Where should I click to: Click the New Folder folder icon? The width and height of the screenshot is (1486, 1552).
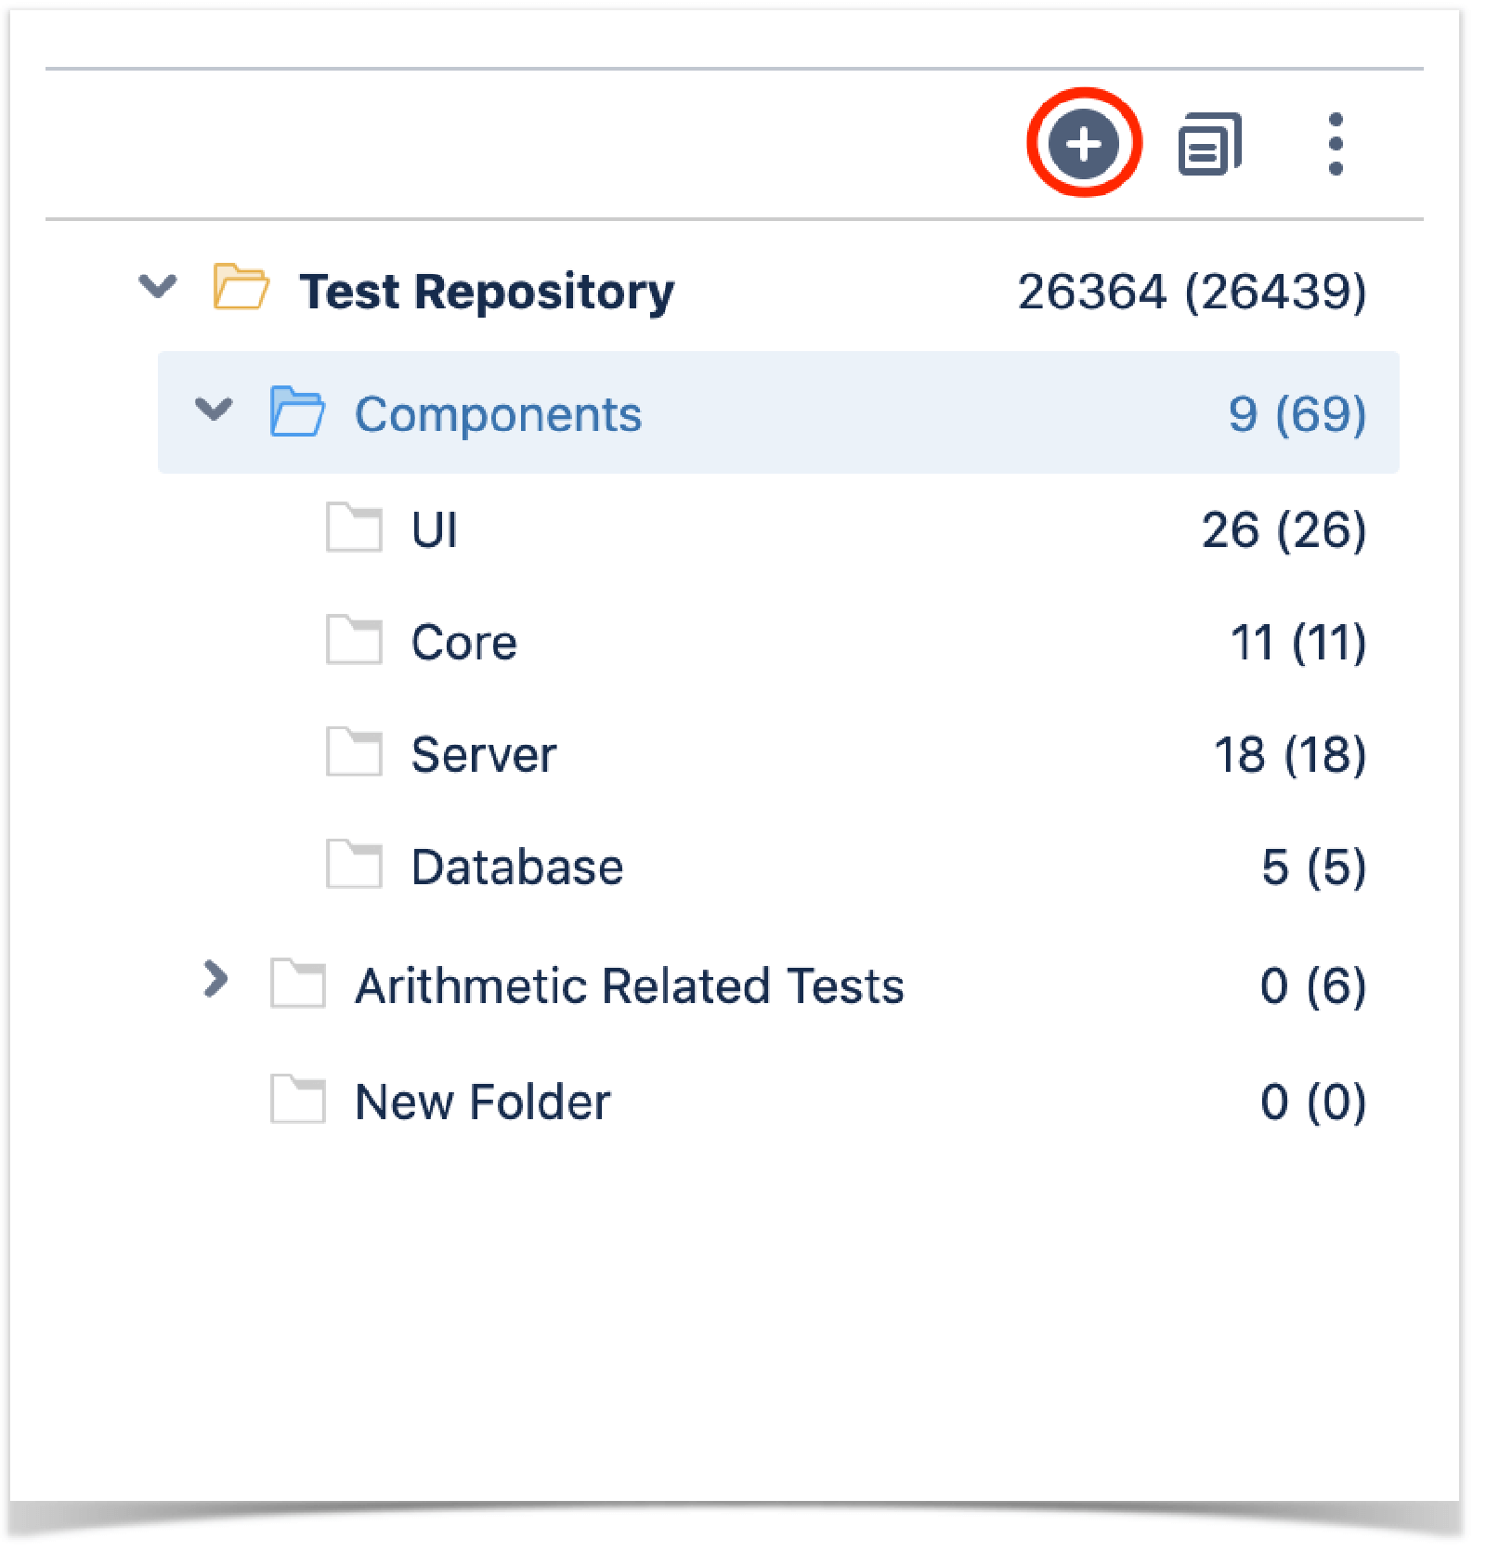(298, 1102)
